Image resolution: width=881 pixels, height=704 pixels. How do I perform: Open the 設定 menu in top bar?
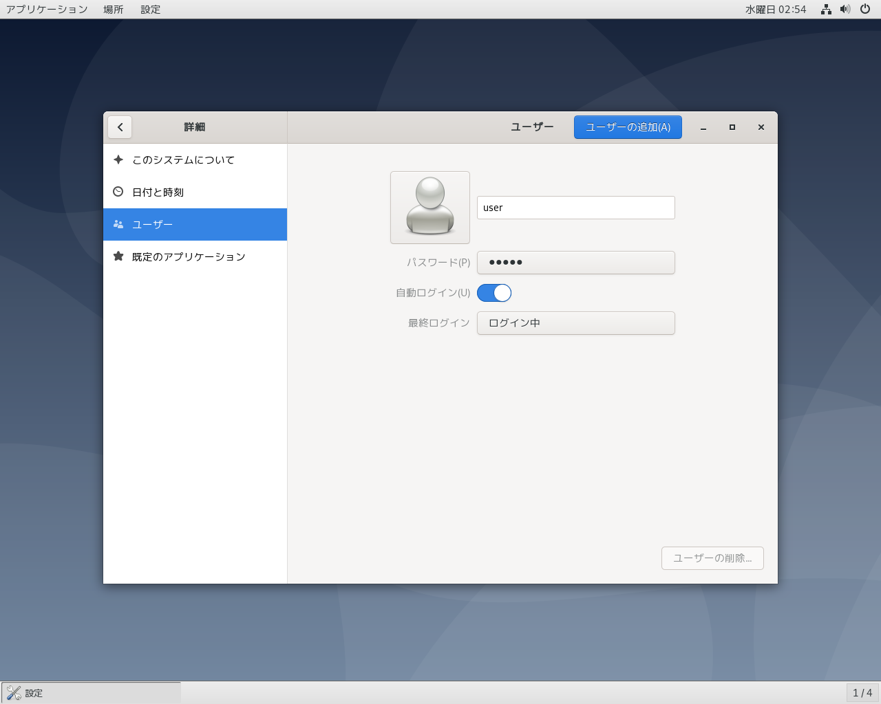150,10
